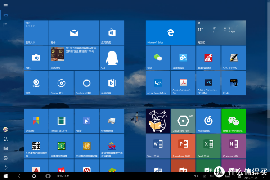270x180 pixels.
Task: Launch Adobe Photoshop CC 2014 tile
Action: (x=208, y=83)
